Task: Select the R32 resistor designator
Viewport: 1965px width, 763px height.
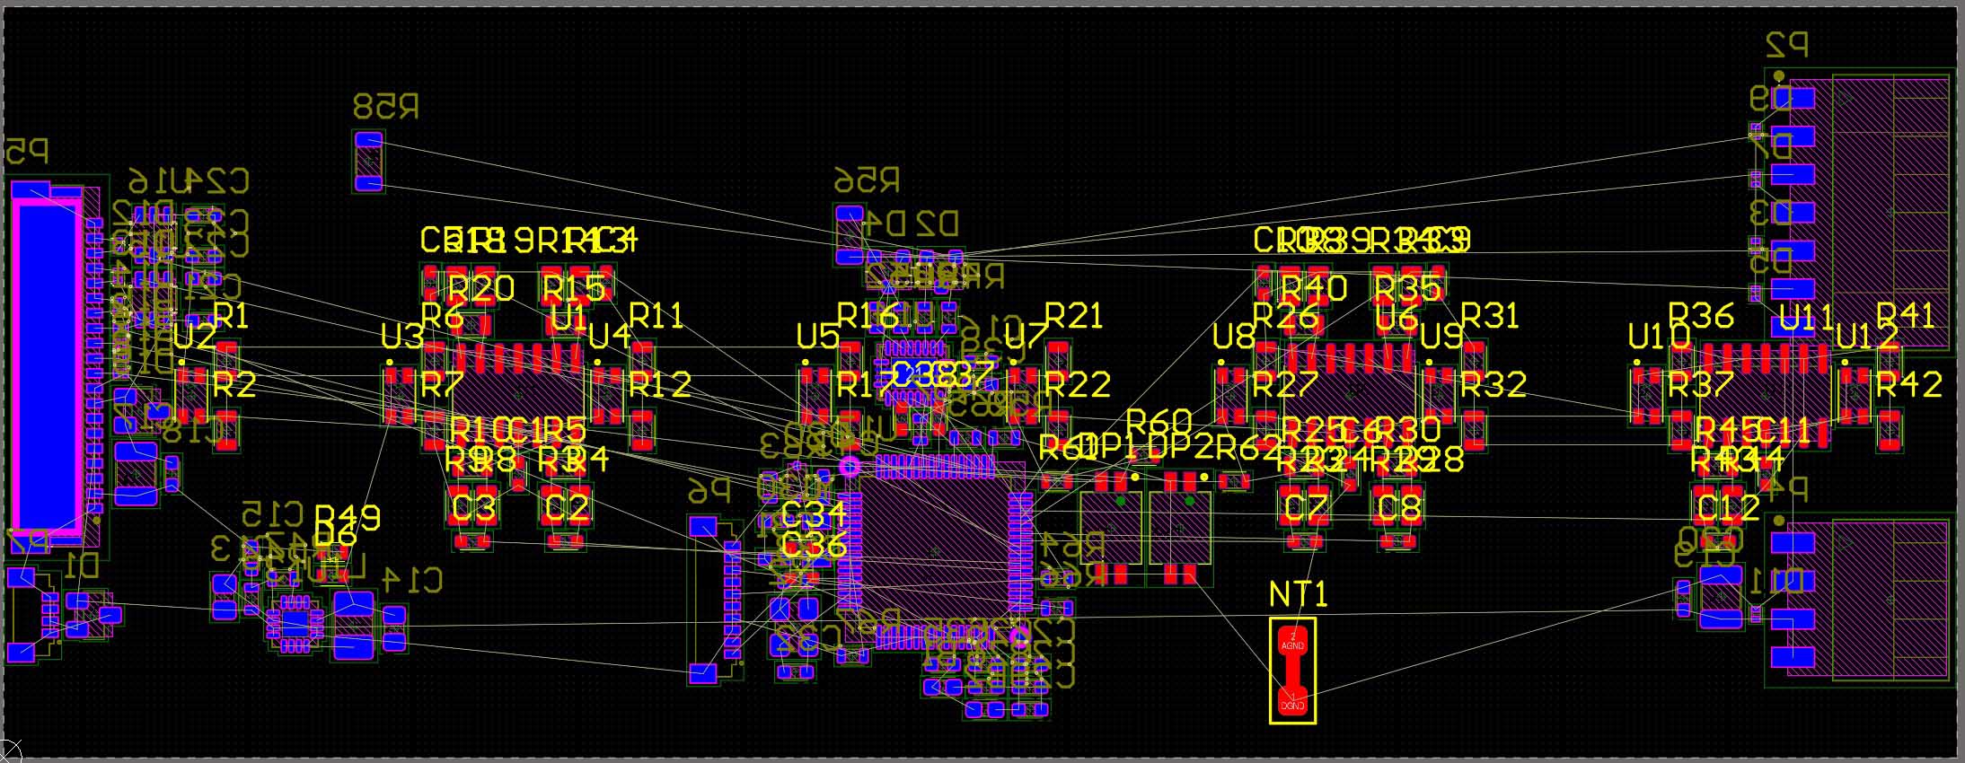Action: tap(1493, 385)
